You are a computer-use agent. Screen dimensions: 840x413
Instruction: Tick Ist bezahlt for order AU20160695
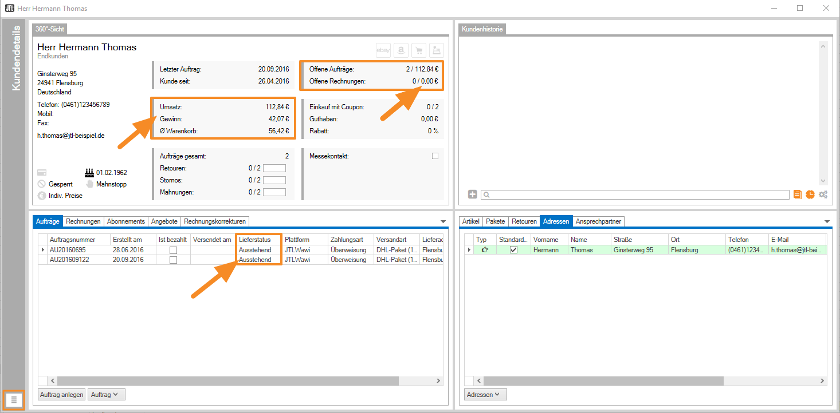point(173,250)
